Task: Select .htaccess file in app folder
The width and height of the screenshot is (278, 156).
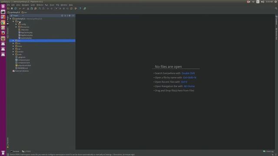Action: (x=25, y=30)
